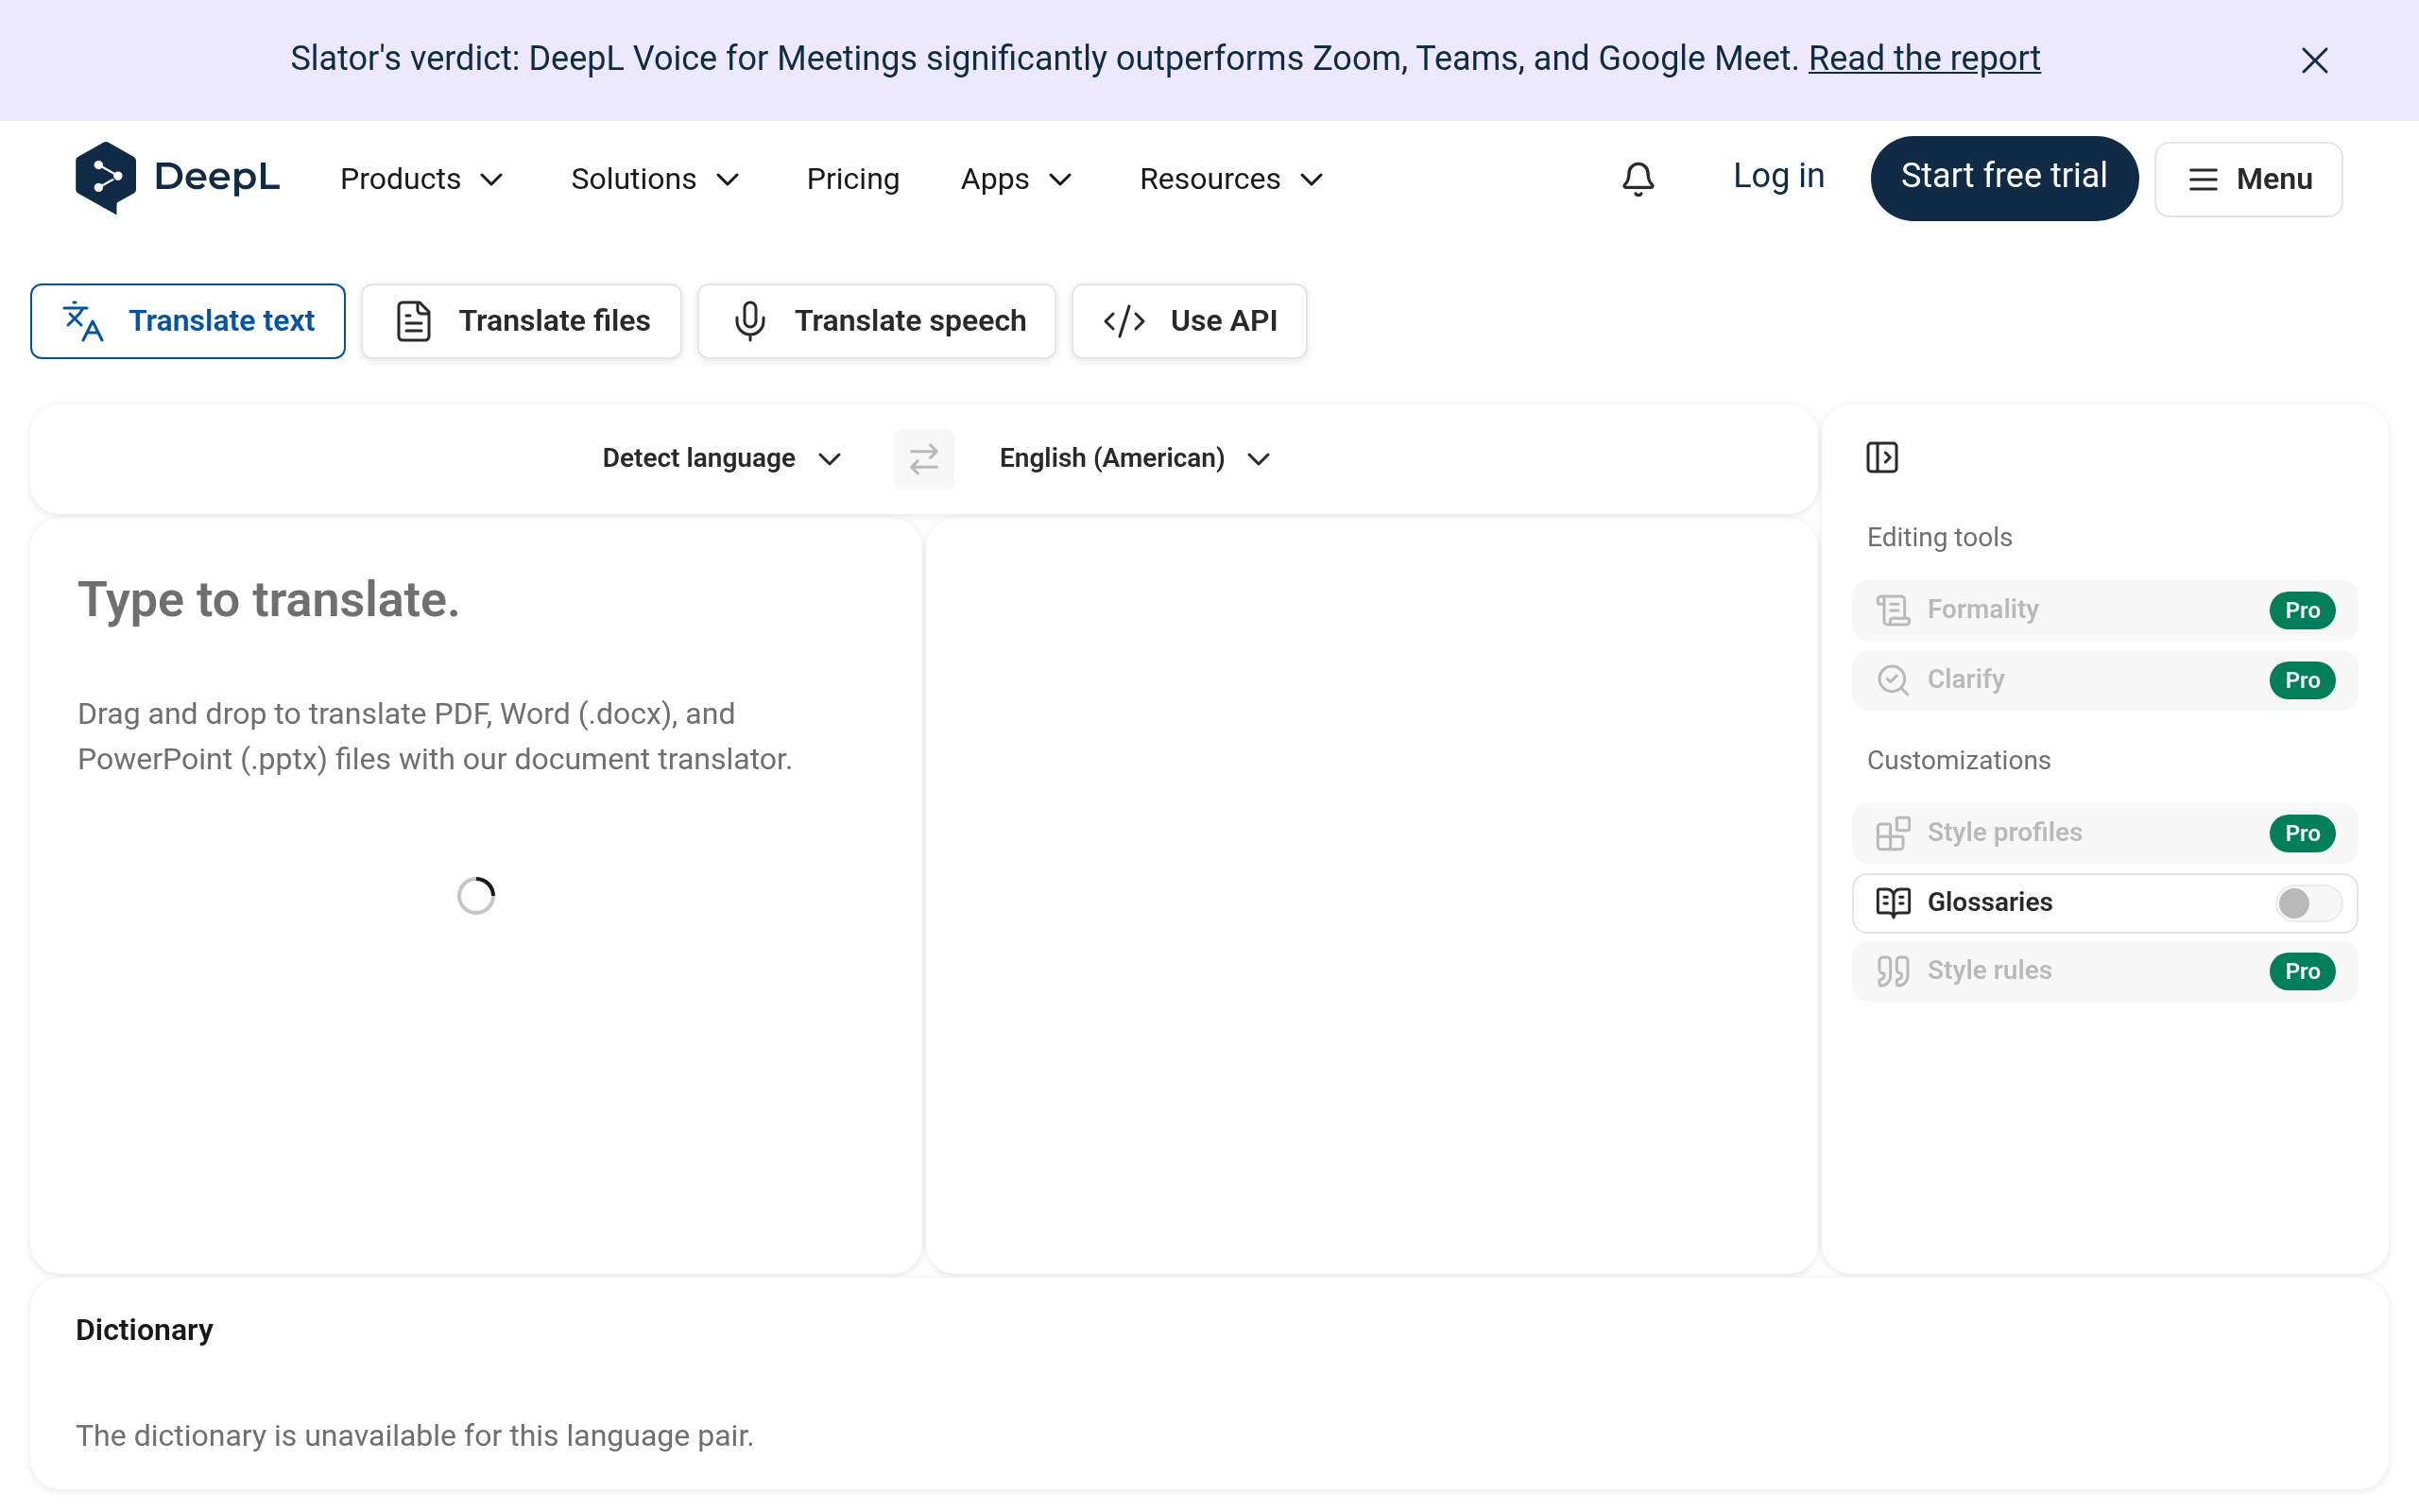Click the Type to translate text area
The width and height of the screenshot is (2419, 1512).
point(476,895)
